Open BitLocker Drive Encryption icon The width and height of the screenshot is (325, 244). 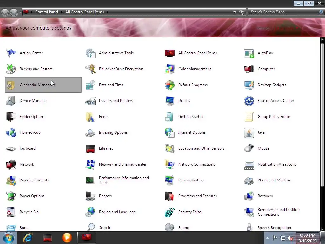[90, 69]
